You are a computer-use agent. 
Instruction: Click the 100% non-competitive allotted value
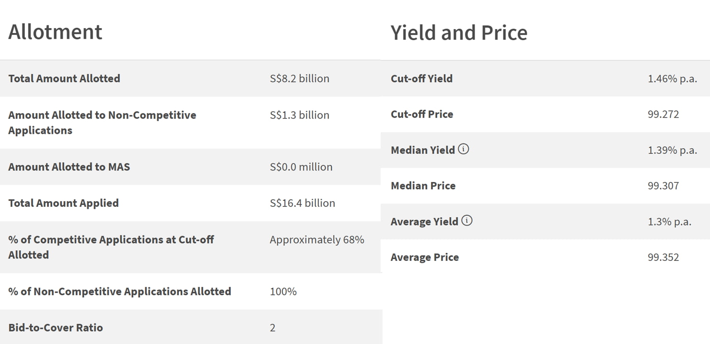283,291
